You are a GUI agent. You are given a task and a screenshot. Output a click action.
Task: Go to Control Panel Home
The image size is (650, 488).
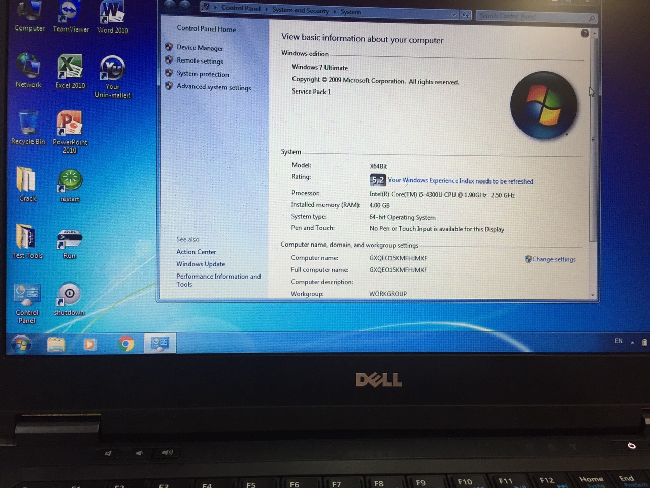point(206,29)
